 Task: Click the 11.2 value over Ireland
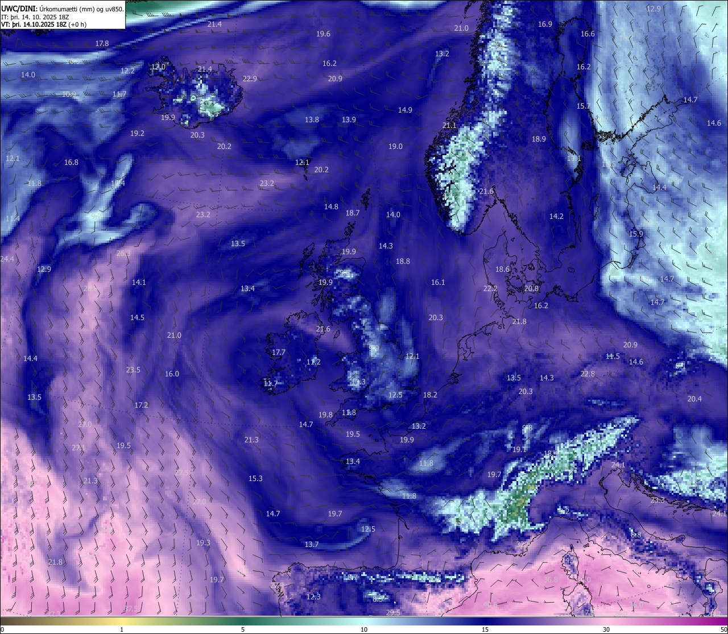313,362
